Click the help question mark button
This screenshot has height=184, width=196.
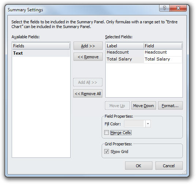point(165,8)
